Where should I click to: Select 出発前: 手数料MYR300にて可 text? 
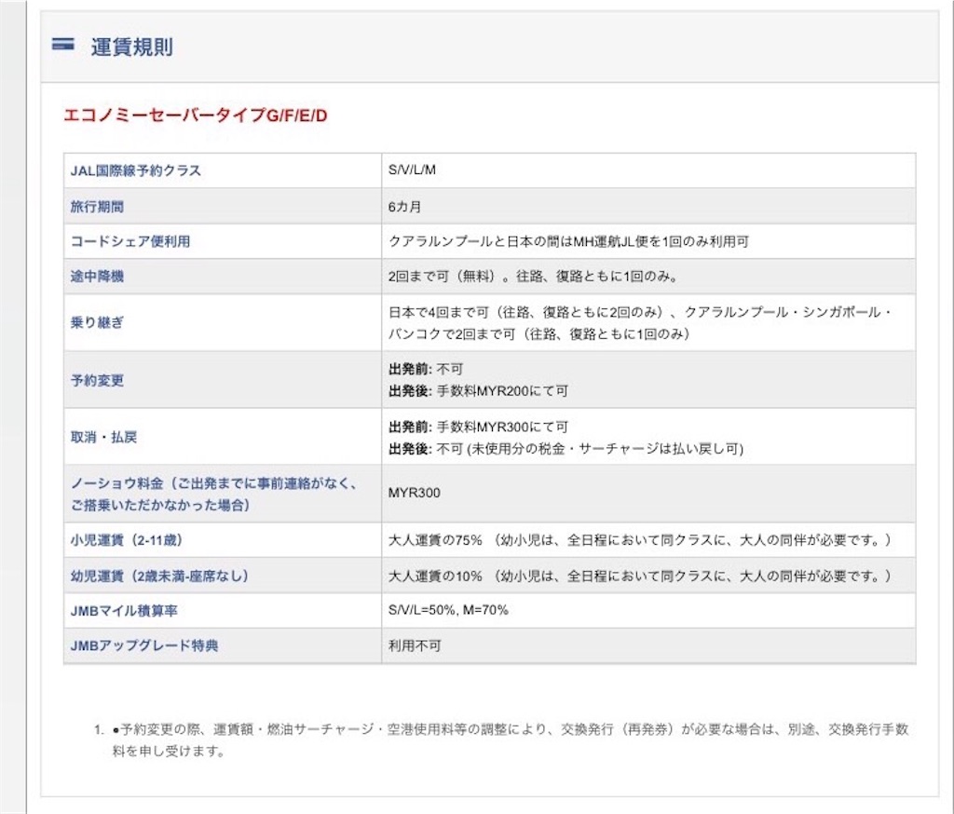[478, 427]
